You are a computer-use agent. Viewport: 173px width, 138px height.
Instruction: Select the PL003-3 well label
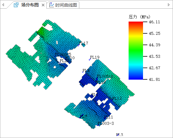pos(106,124)
